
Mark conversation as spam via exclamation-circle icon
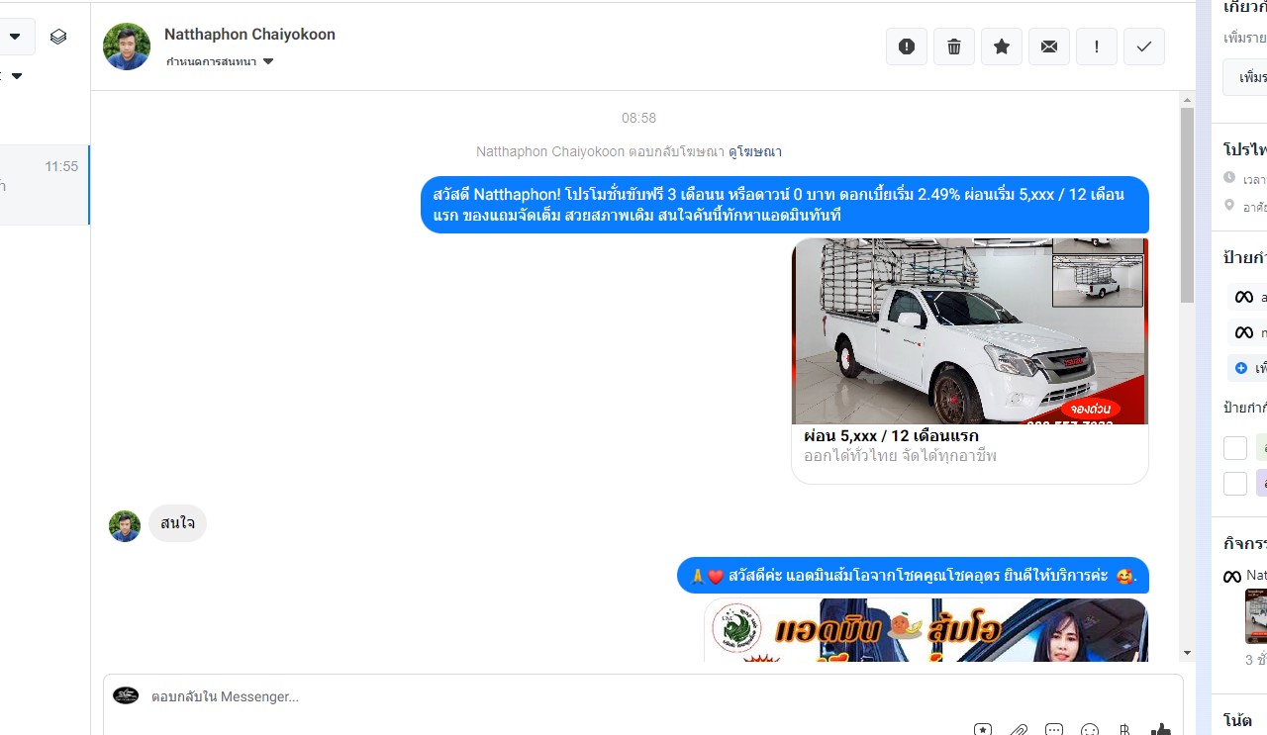coord(907,46)
